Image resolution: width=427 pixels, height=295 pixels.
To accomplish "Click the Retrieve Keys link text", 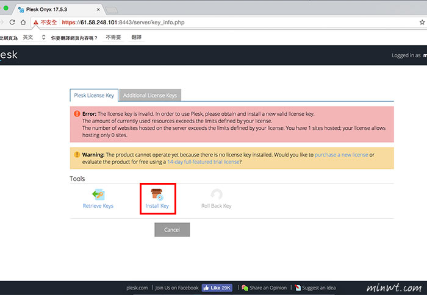I will tap(98, 206).
